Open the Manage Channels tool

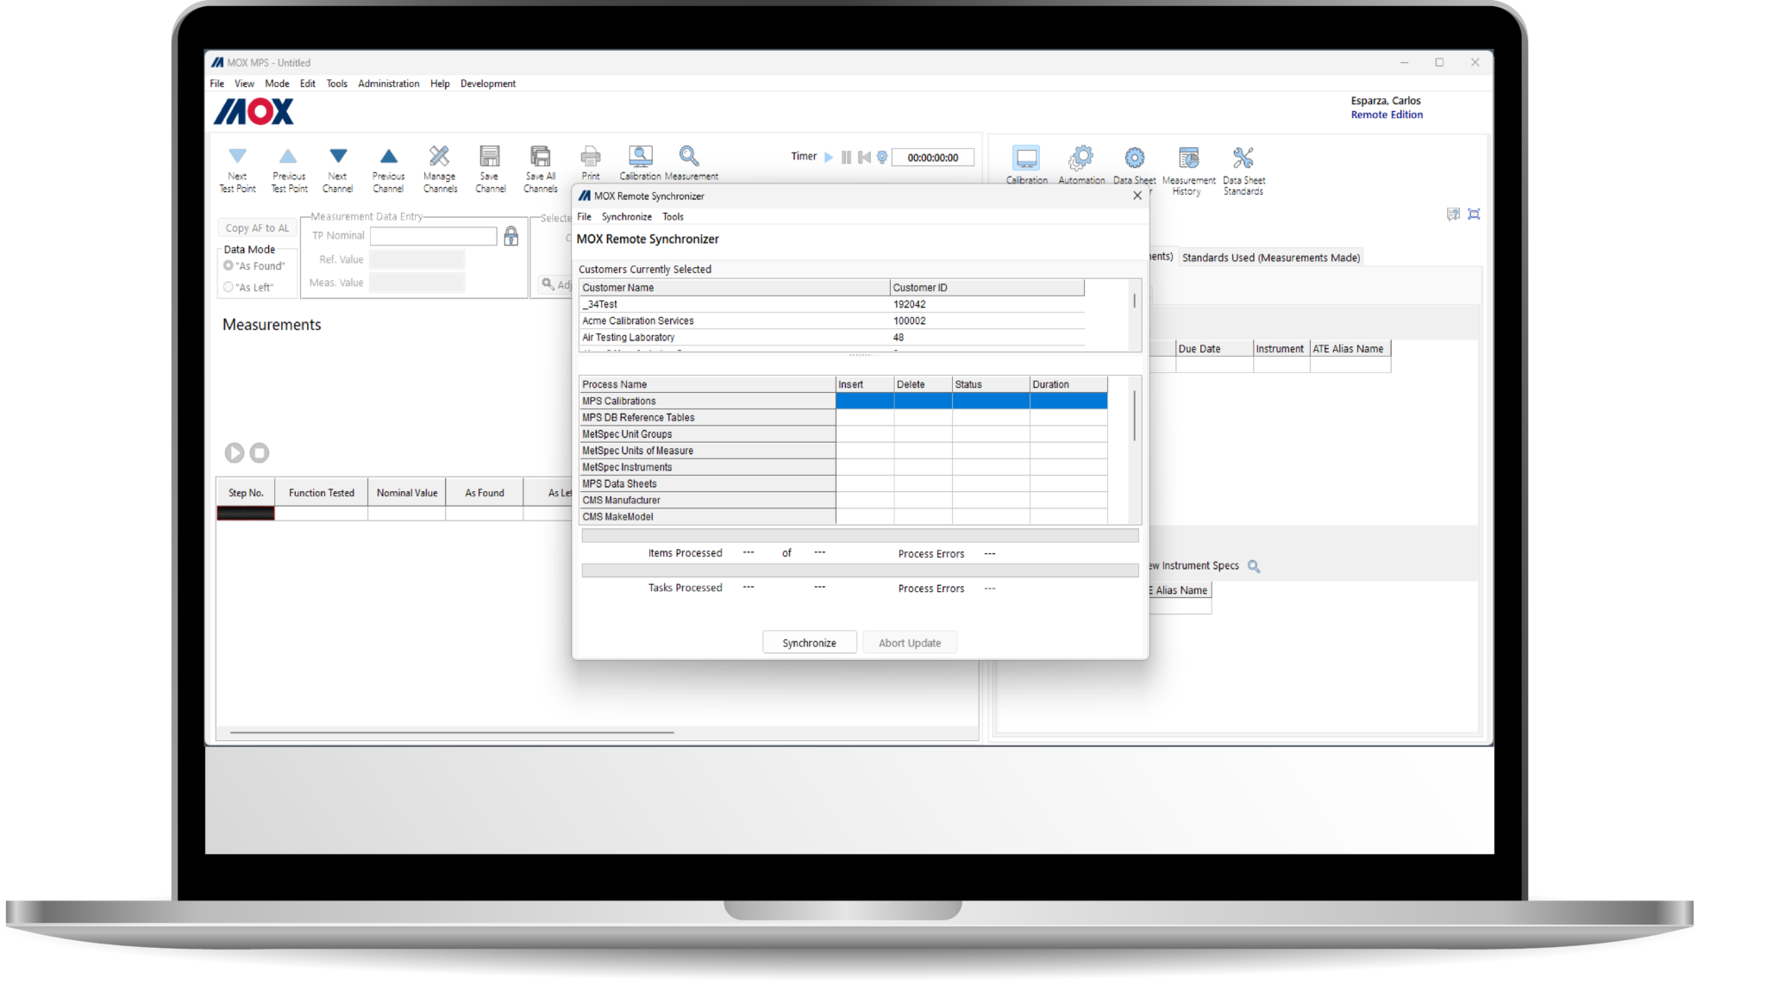coord(440,156)
